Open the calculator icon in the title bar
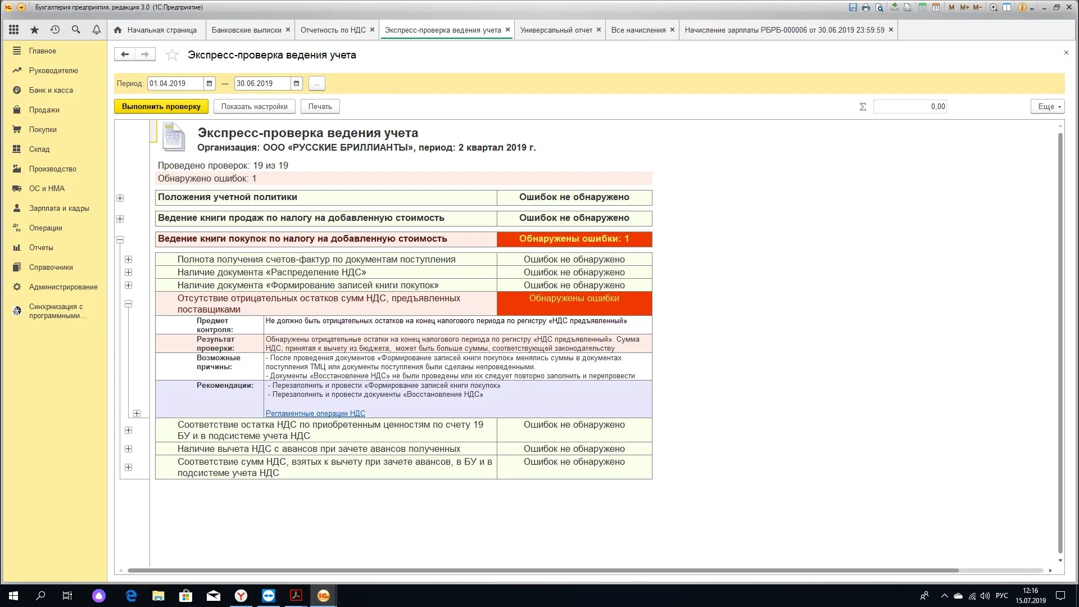1079x607 pixels. 922,7
